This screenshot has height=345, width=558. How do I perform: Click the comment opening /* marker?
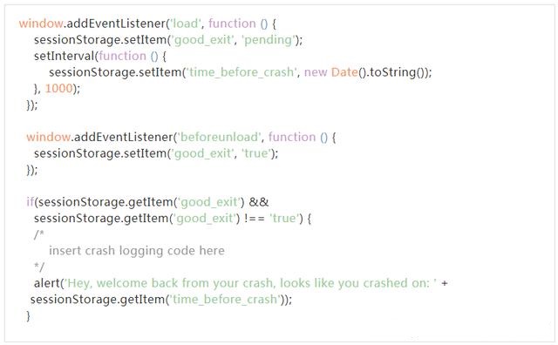(38, 234)
